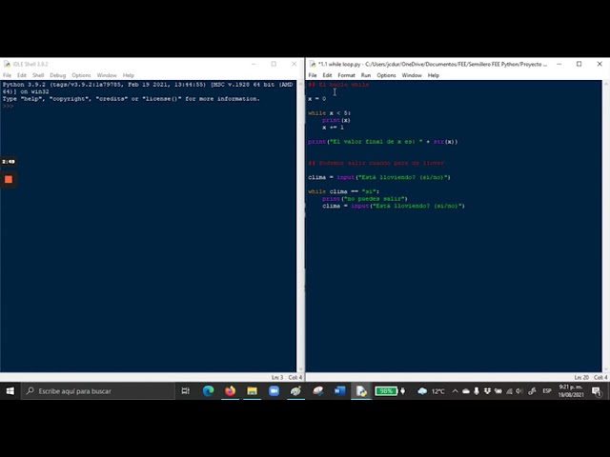Minimize the while loop.py editor window
Screen dimensions: 610x457
tap(559, 64)
